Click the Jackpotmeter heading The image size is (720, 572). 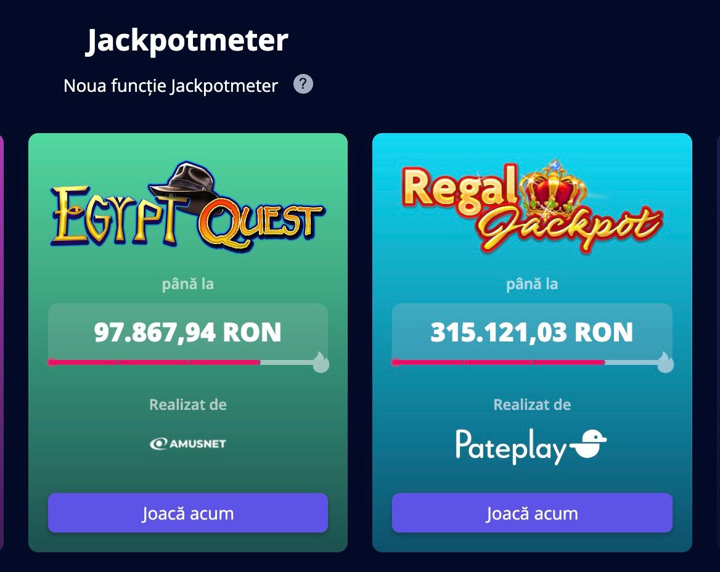187,40
